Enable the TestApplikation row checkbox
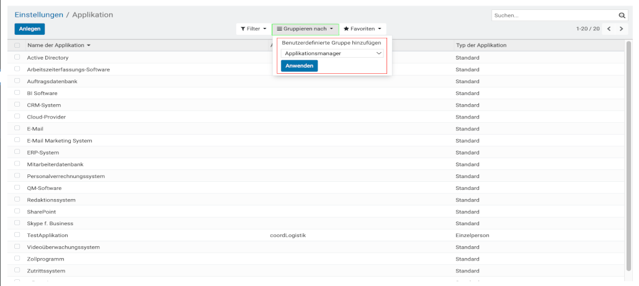Screen dimensions: 639x286 17,235
